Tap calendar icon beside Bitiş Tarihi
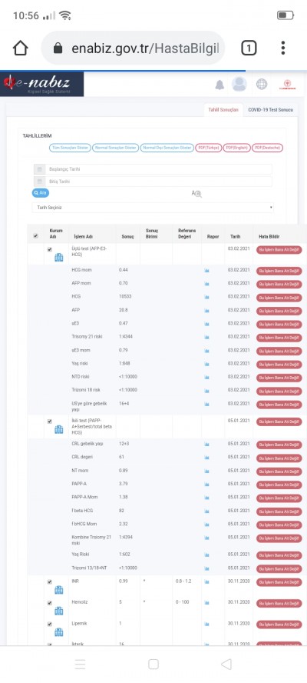The height and width of the screenshot is (683, 307). [x=40, y=182]
